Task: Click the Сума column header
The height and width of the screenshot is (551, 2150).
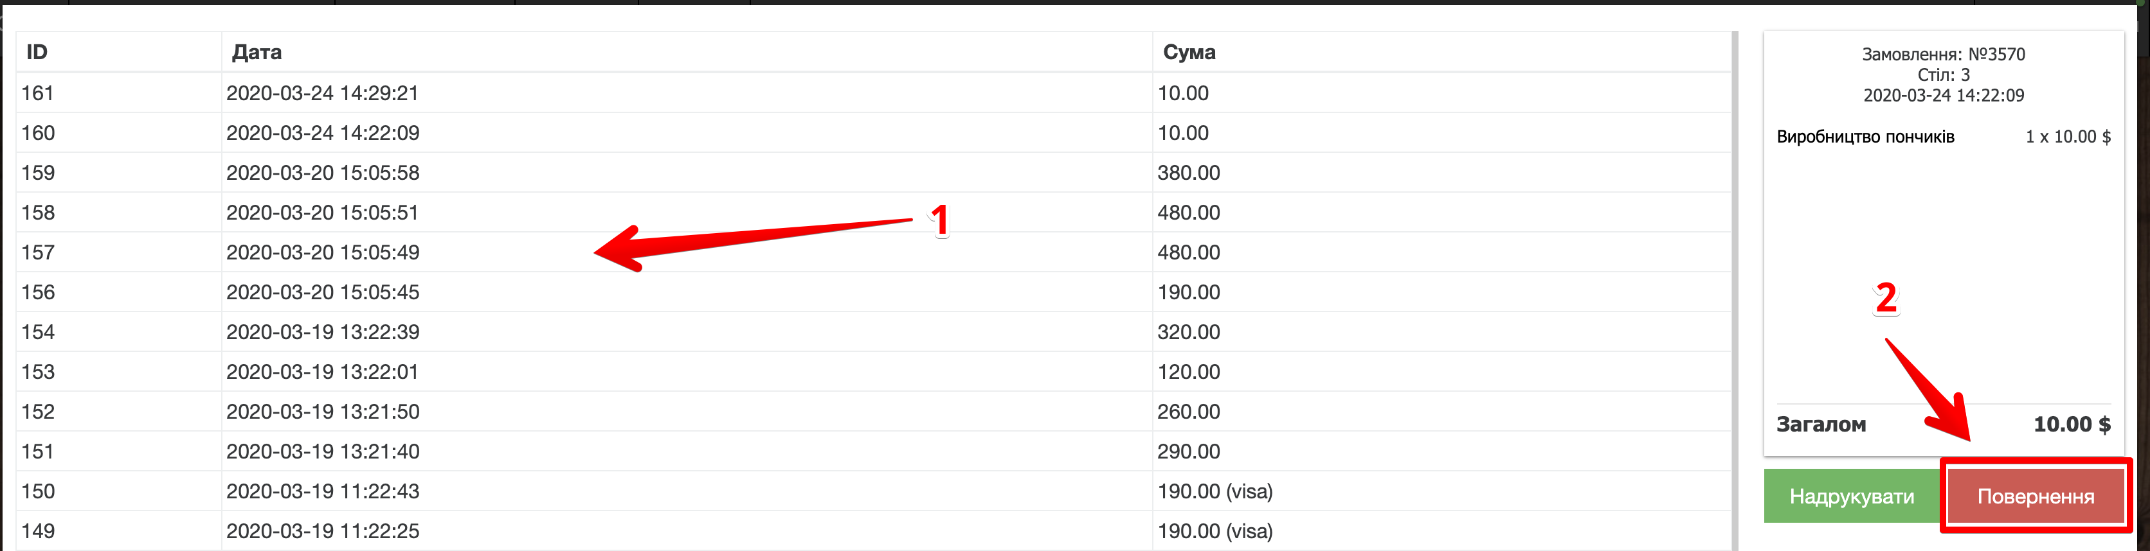Action: pos(1189,53)
